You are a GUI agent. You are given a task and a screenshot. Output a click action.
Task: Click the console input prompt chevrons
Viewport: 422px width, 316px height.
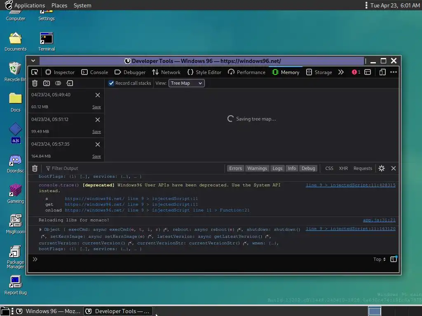point(35,259)
